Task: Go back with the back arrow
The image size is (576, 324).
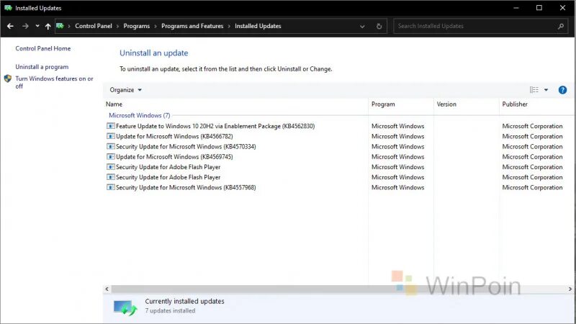Action: [10, 26]
